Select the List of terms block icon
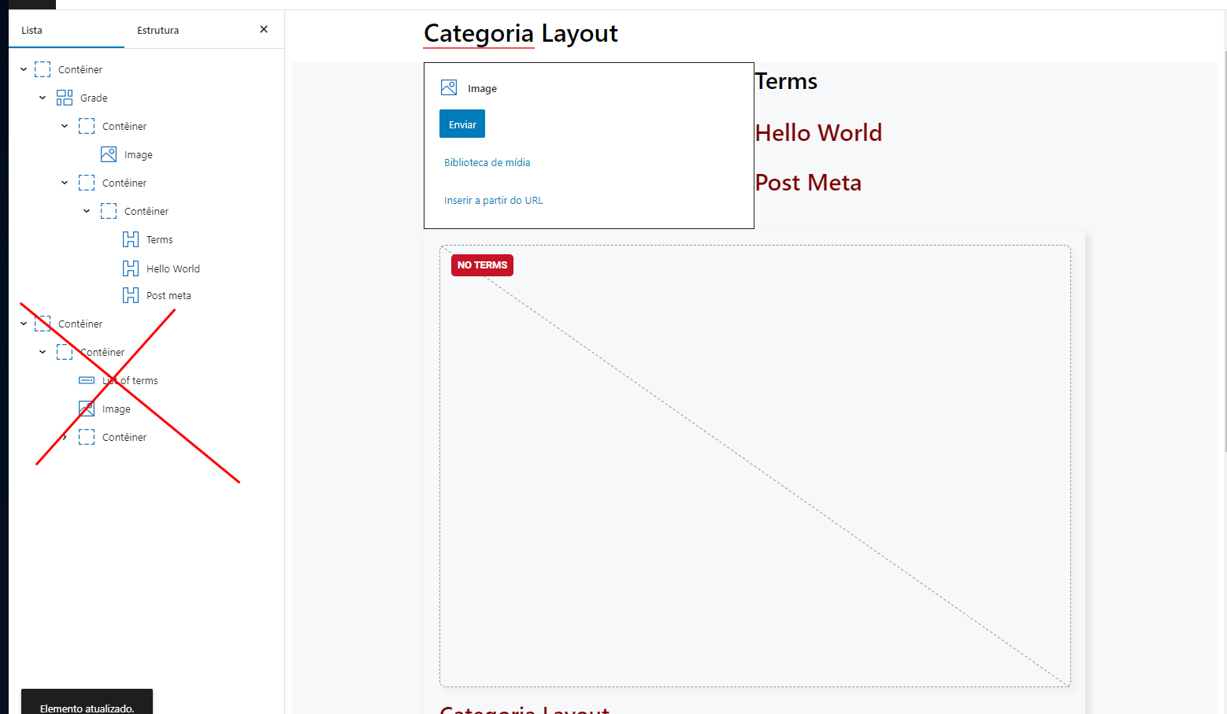 point(87,380)
